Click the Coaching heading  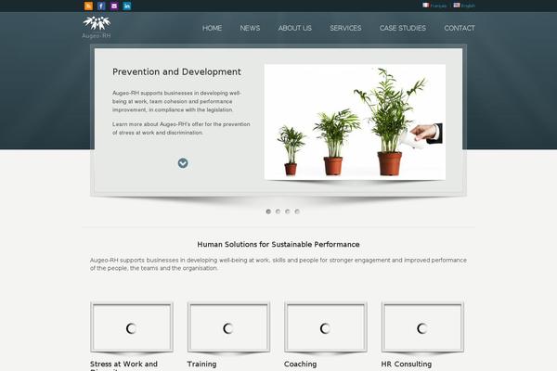tap(301, 365)
